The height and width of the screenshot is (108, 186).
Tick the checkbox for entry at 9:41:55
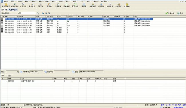coord(2,28)
